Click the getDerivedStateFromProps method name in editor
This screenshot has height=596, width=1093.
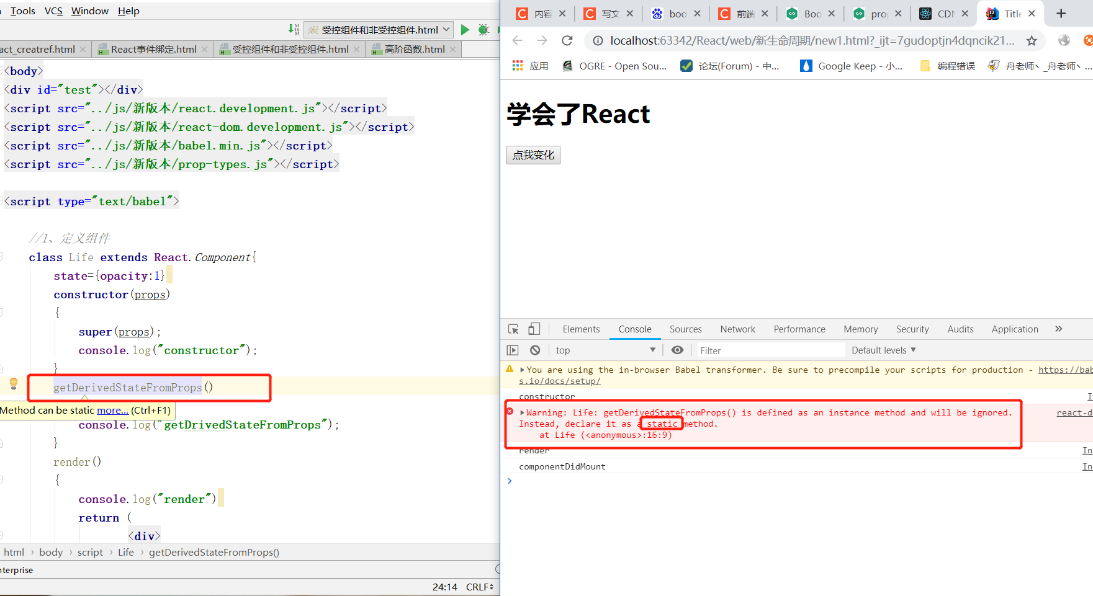coord(127,388)
